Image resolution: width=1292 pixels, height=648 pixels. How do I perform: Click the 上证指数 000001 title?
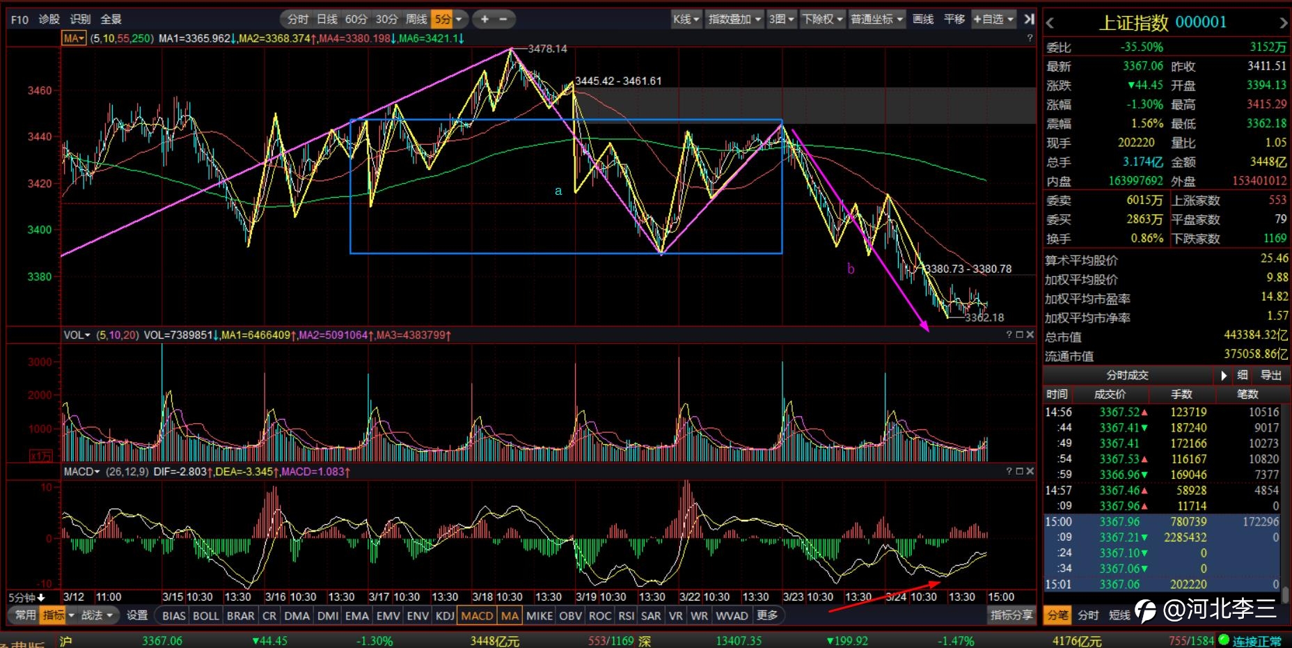1163,23
